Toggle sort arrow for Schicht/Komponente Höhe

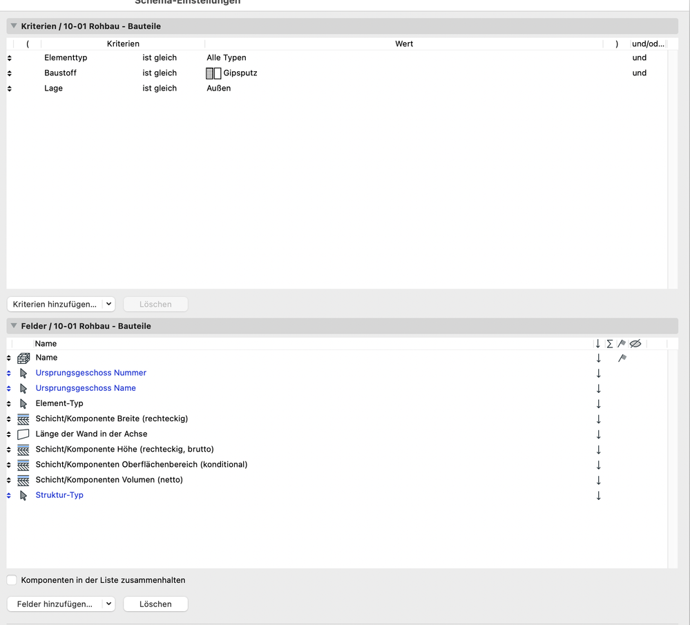598,450
